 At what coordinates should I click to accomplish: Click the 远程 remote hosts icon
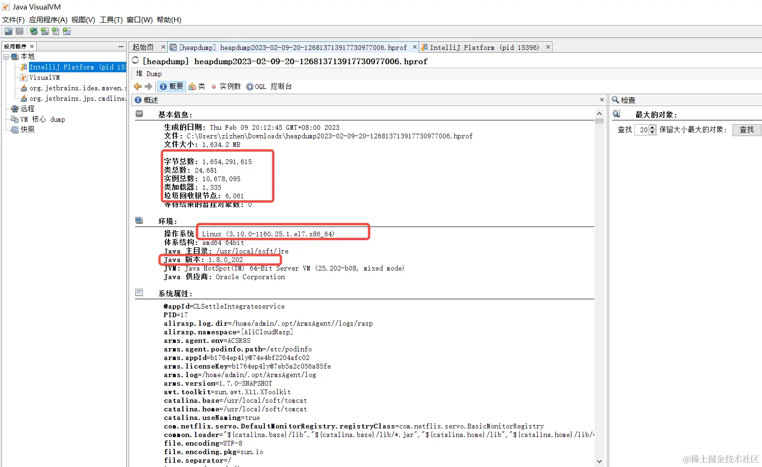15,109
